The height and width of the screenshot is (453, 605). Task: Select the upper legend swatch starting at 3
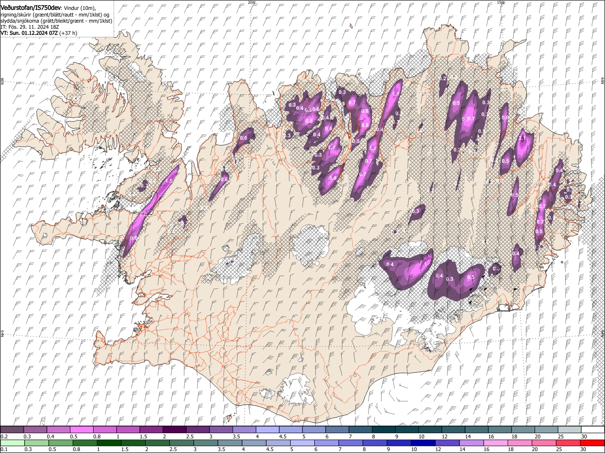point(221,429)
